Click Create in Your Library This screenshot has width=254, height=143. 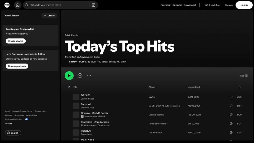pyautogui.click(x=49, y=16)
